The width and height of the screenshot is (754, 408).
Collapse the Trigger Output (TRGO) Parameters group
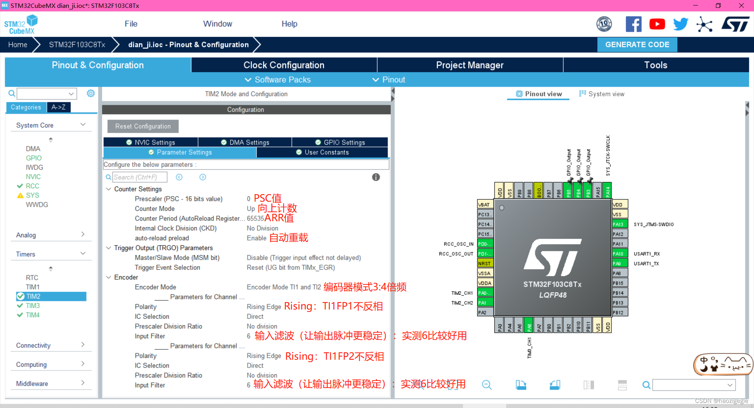click(x=108, y=248)
